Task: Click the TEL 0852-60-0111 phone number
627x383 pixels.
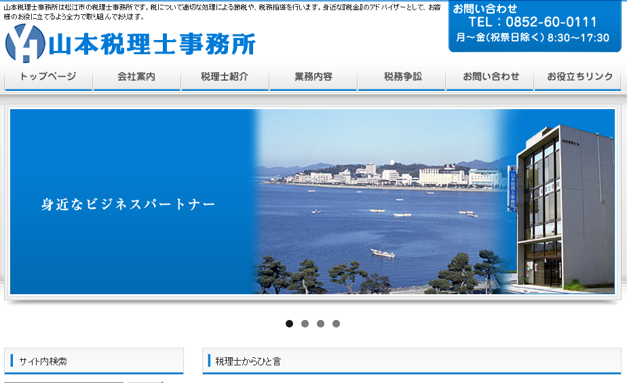Action: point(533,22)
